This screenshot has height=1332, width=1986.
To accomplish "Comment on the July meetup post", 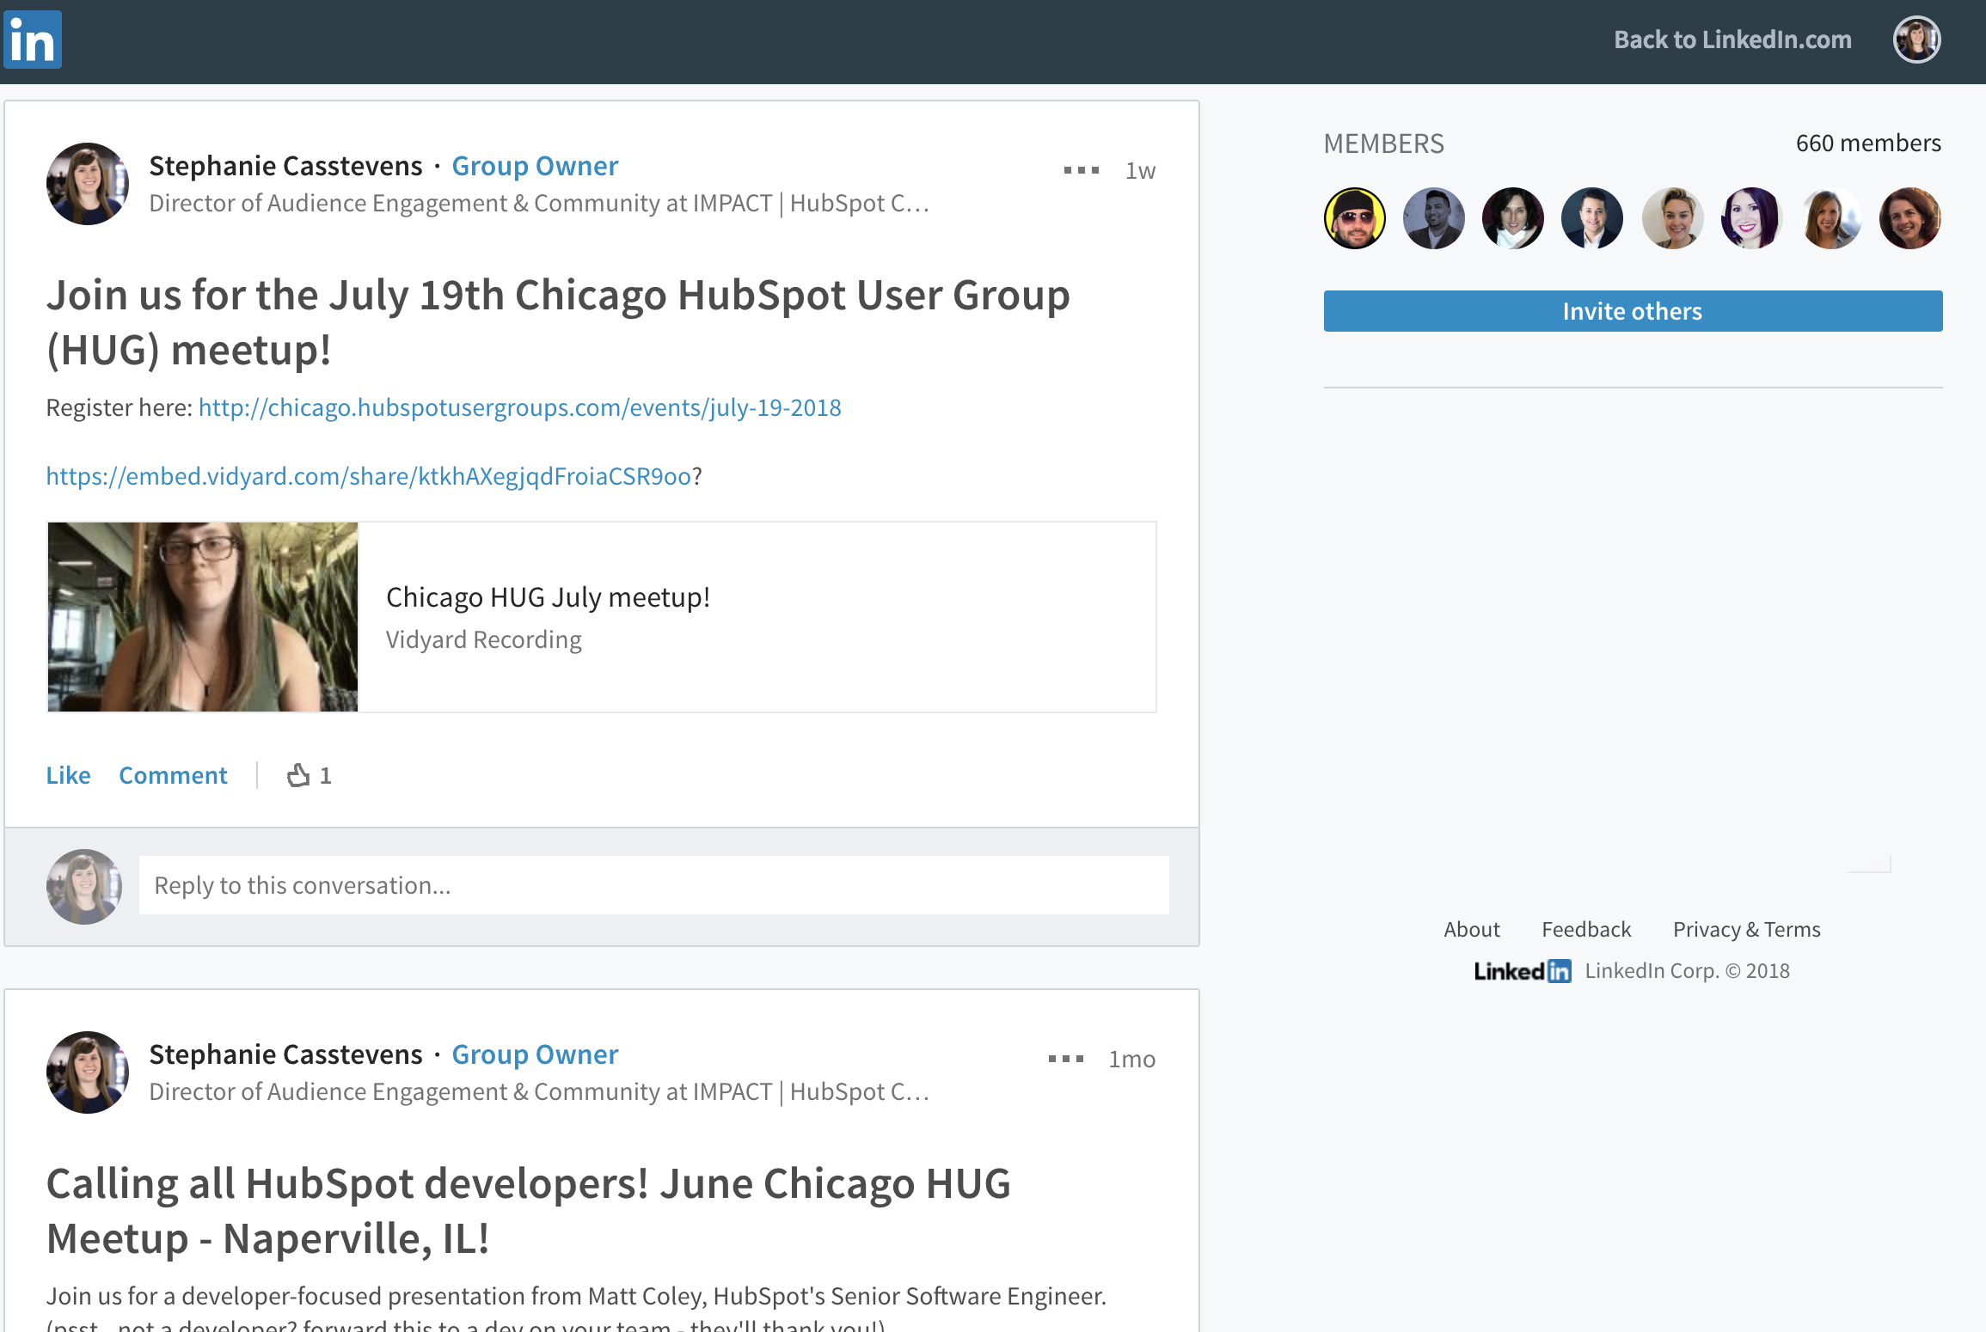I will click(173, 775).
